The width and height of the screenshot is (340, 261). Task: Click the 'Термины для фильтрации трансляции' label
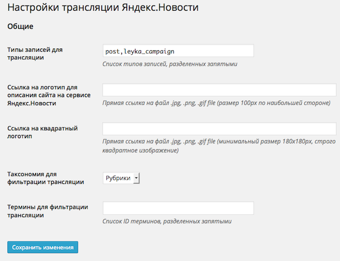tap(48, 211)
